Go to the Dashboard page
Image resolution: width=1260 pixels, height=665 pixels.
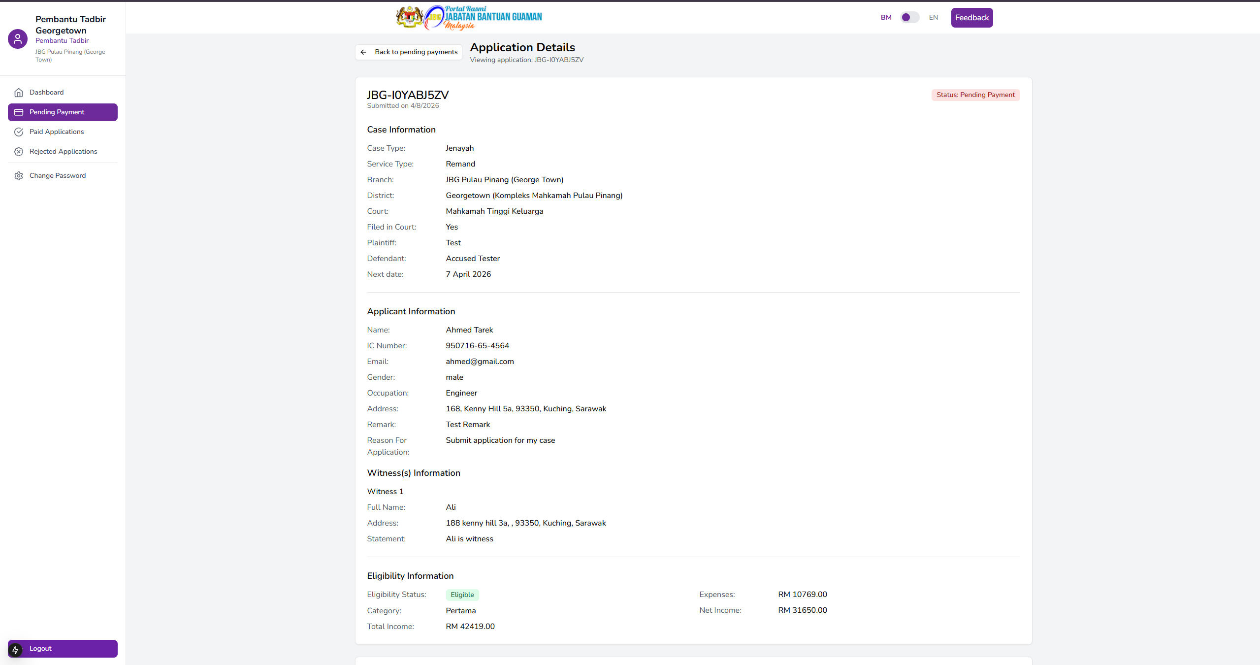(46, 93)
